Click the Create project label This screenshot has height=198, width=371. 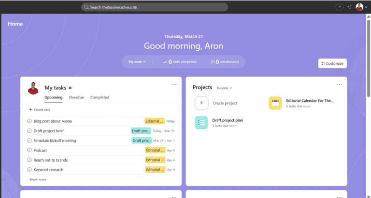tap(225, 103)
